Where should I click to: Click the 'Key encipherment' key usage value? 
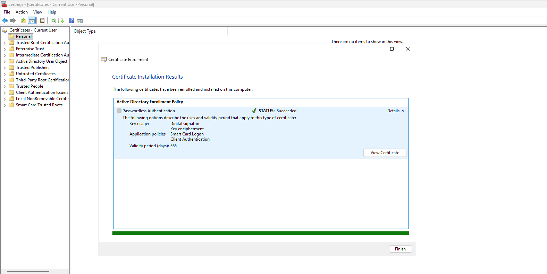coord(187,129)
